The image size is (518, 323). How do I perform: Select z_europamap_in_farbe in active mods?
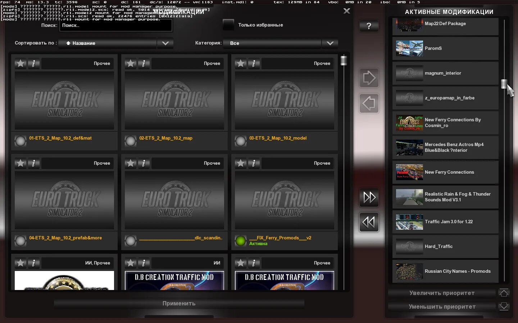(445, 98)
